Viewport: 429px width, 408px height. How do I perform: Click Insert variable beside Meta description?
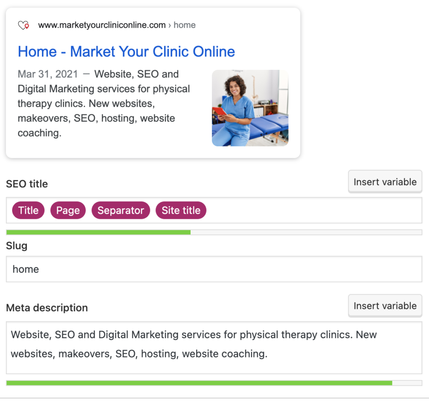[385, 306]
